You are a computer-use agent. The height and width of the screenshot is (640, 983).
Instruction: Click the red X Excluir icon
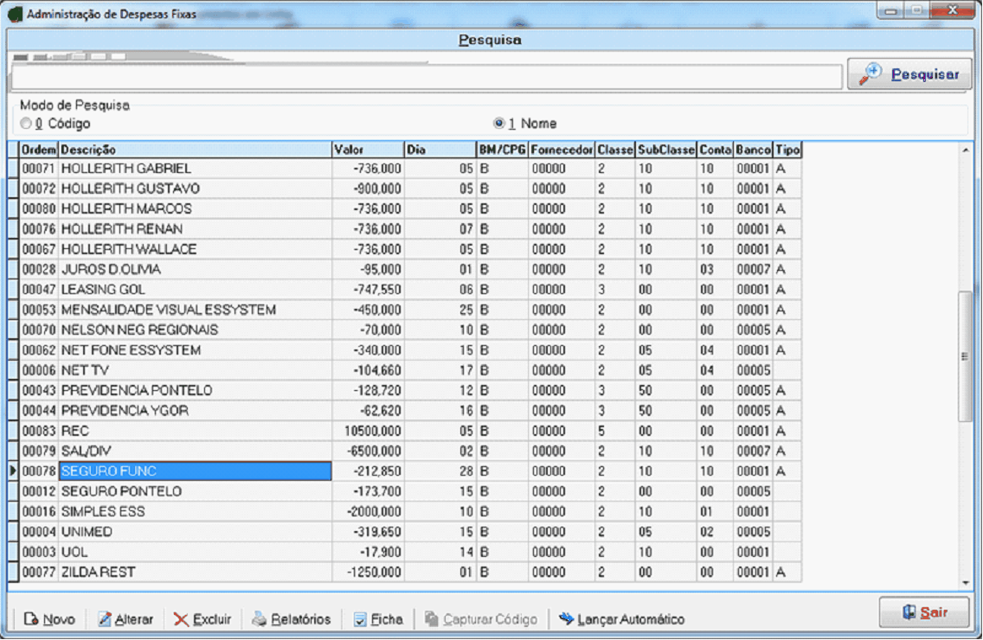[x=181, y=619]
